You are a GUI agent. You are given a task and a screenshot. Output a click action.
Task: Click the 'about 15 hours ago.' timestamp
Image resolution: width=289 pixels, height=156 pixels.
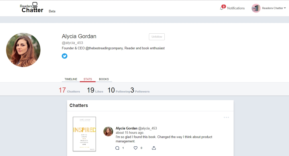130,132
